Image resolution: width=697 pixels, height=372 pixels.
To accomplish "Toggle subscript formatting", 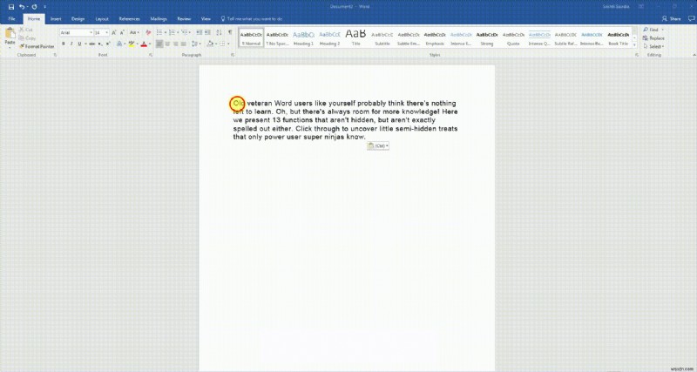I will [100, 44].
